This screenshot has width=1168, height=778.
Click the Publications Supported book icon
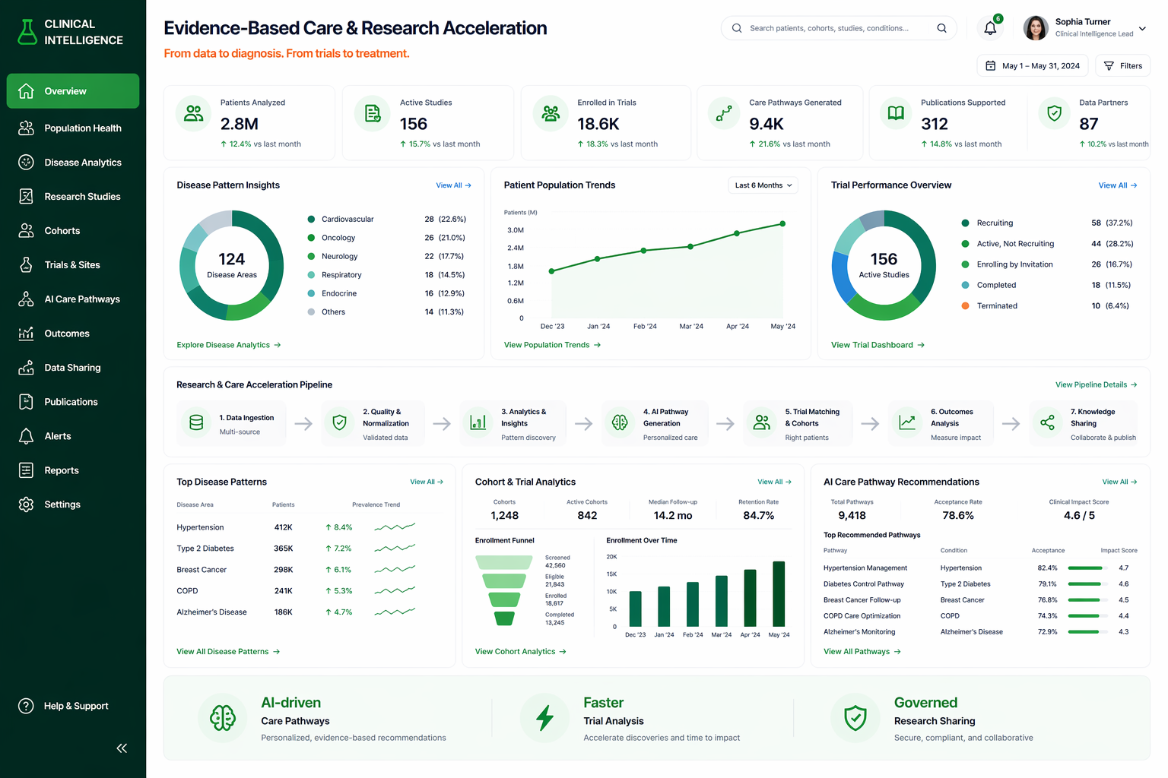[x=897, y=113]
